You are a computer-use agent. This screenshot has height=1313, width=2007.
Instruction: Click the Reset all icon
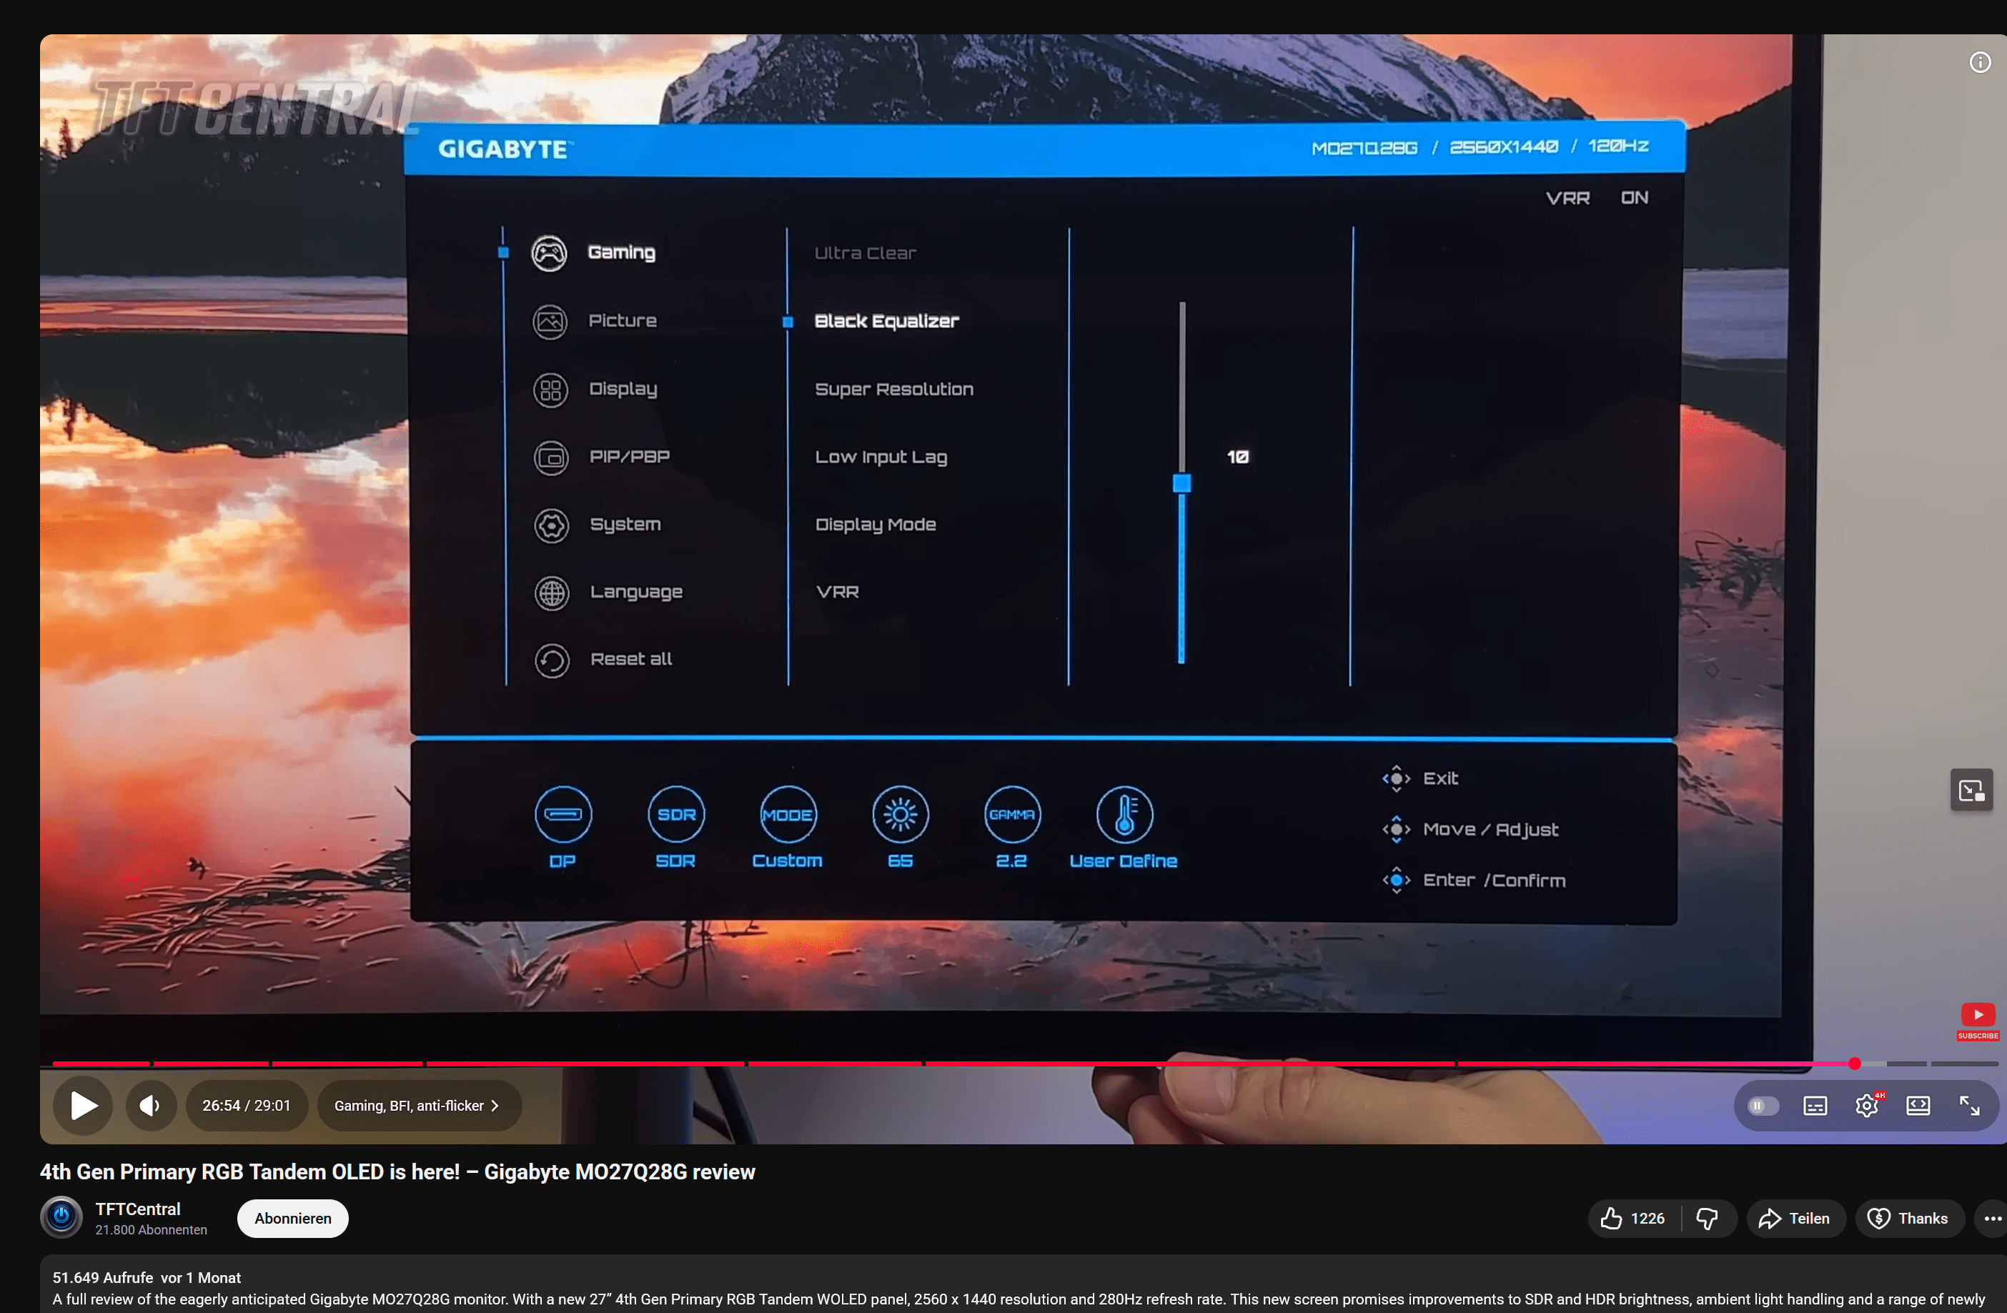click(x=552, y=660)
